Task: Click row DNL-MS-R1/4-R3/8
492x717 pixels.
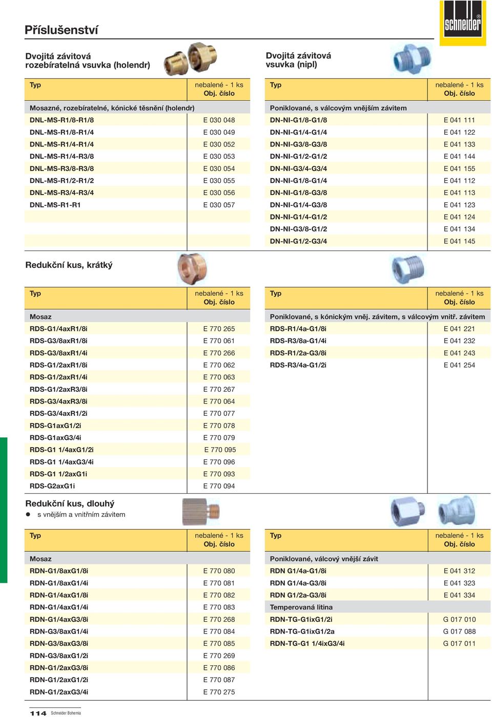Action: pos(137,156)
